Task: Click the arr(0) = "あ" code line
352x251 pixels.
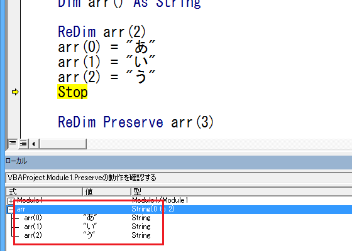Action: (x=107, y=47)
